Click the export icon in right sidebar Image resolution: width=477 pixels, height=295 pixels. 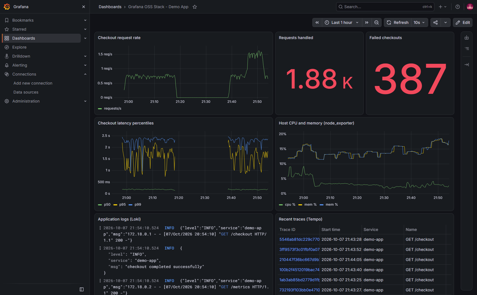click(467, 38)
